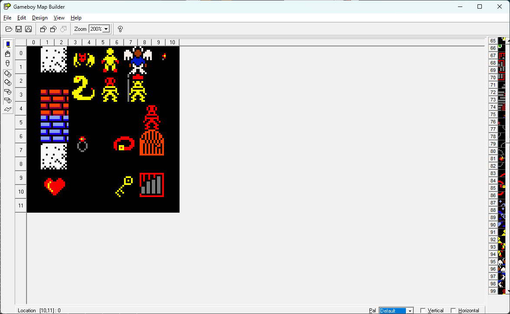
Task: Click map row header 6
Action: pyautogui.click(x=21, y=136)
